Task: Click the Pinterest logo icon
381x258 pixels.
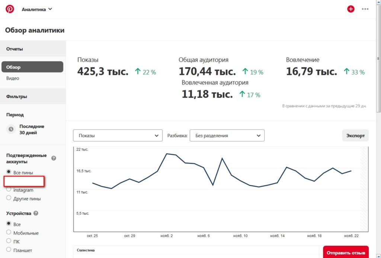Action: 10,9
